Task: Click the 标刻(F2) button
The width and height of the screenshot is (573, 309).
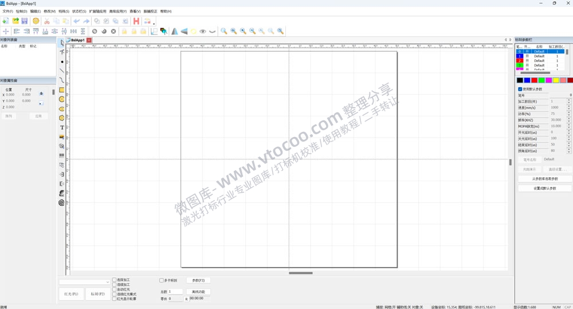Action: click(98, 294)
